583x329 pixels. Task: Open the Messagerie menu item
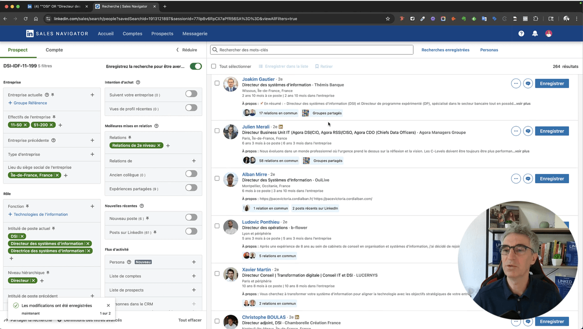195,34
